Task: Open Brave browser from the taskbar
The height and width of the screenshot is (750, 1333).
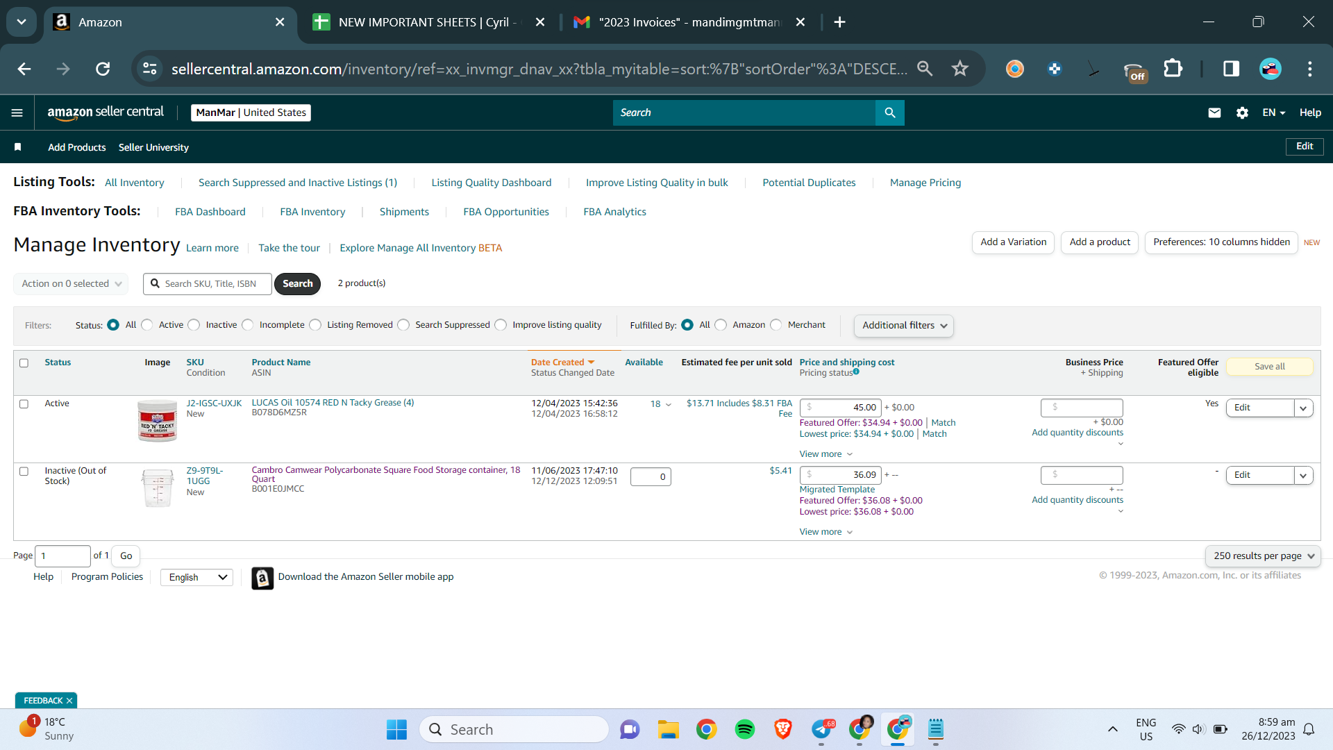Action: (783, 729)
